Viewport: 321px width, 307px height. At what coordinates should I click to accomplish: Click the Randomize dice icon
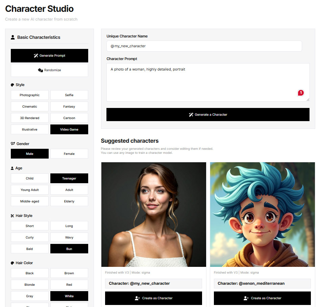click(x=40, y=70)
